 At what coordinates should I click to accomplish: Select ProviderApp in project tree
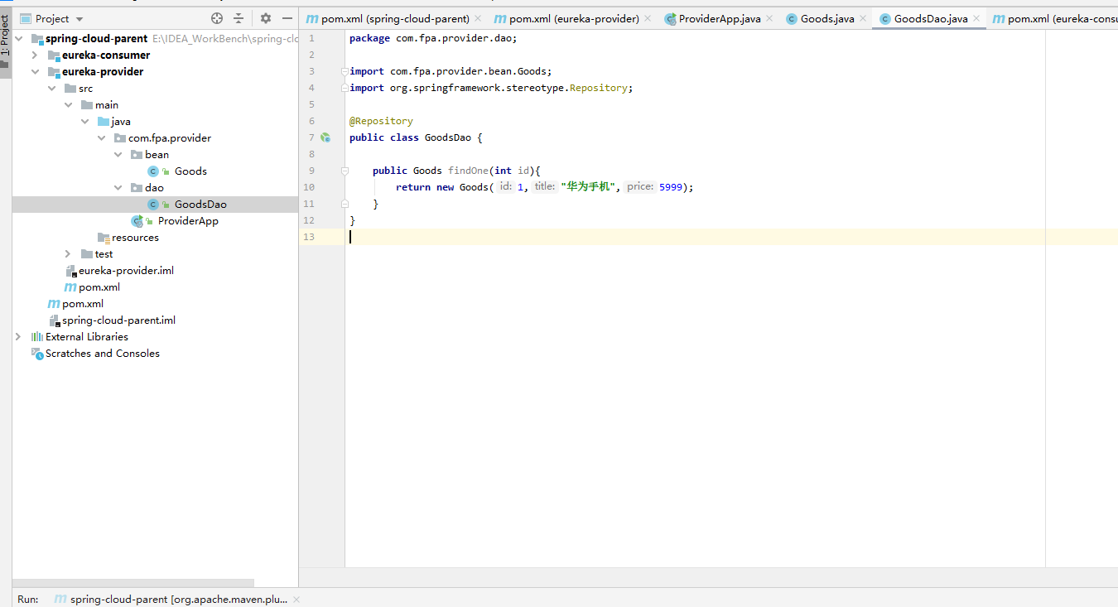[x=188, y=221]
